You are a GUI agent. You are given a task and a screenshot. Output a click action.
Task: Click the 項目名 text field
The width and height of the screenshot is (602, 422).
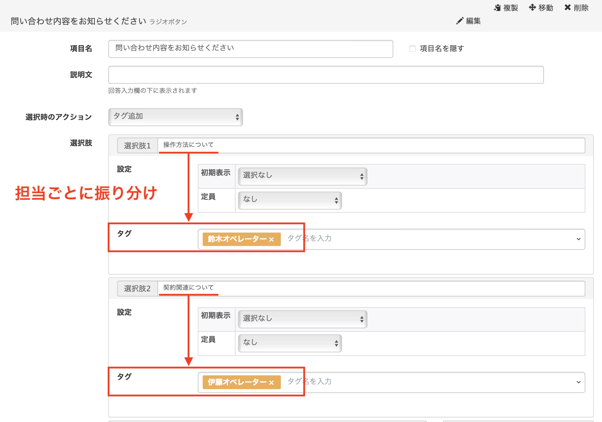click(x=250, y=49)
